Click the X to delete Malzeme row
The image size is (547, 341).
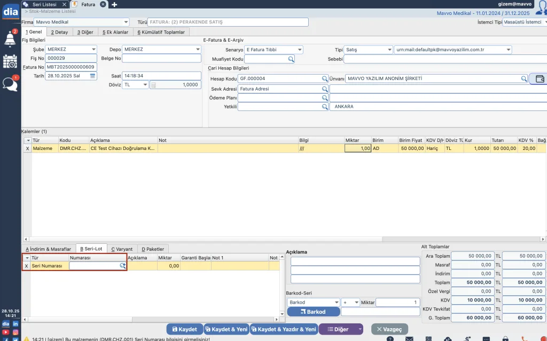pyautogui.click(x=27, y=148)
